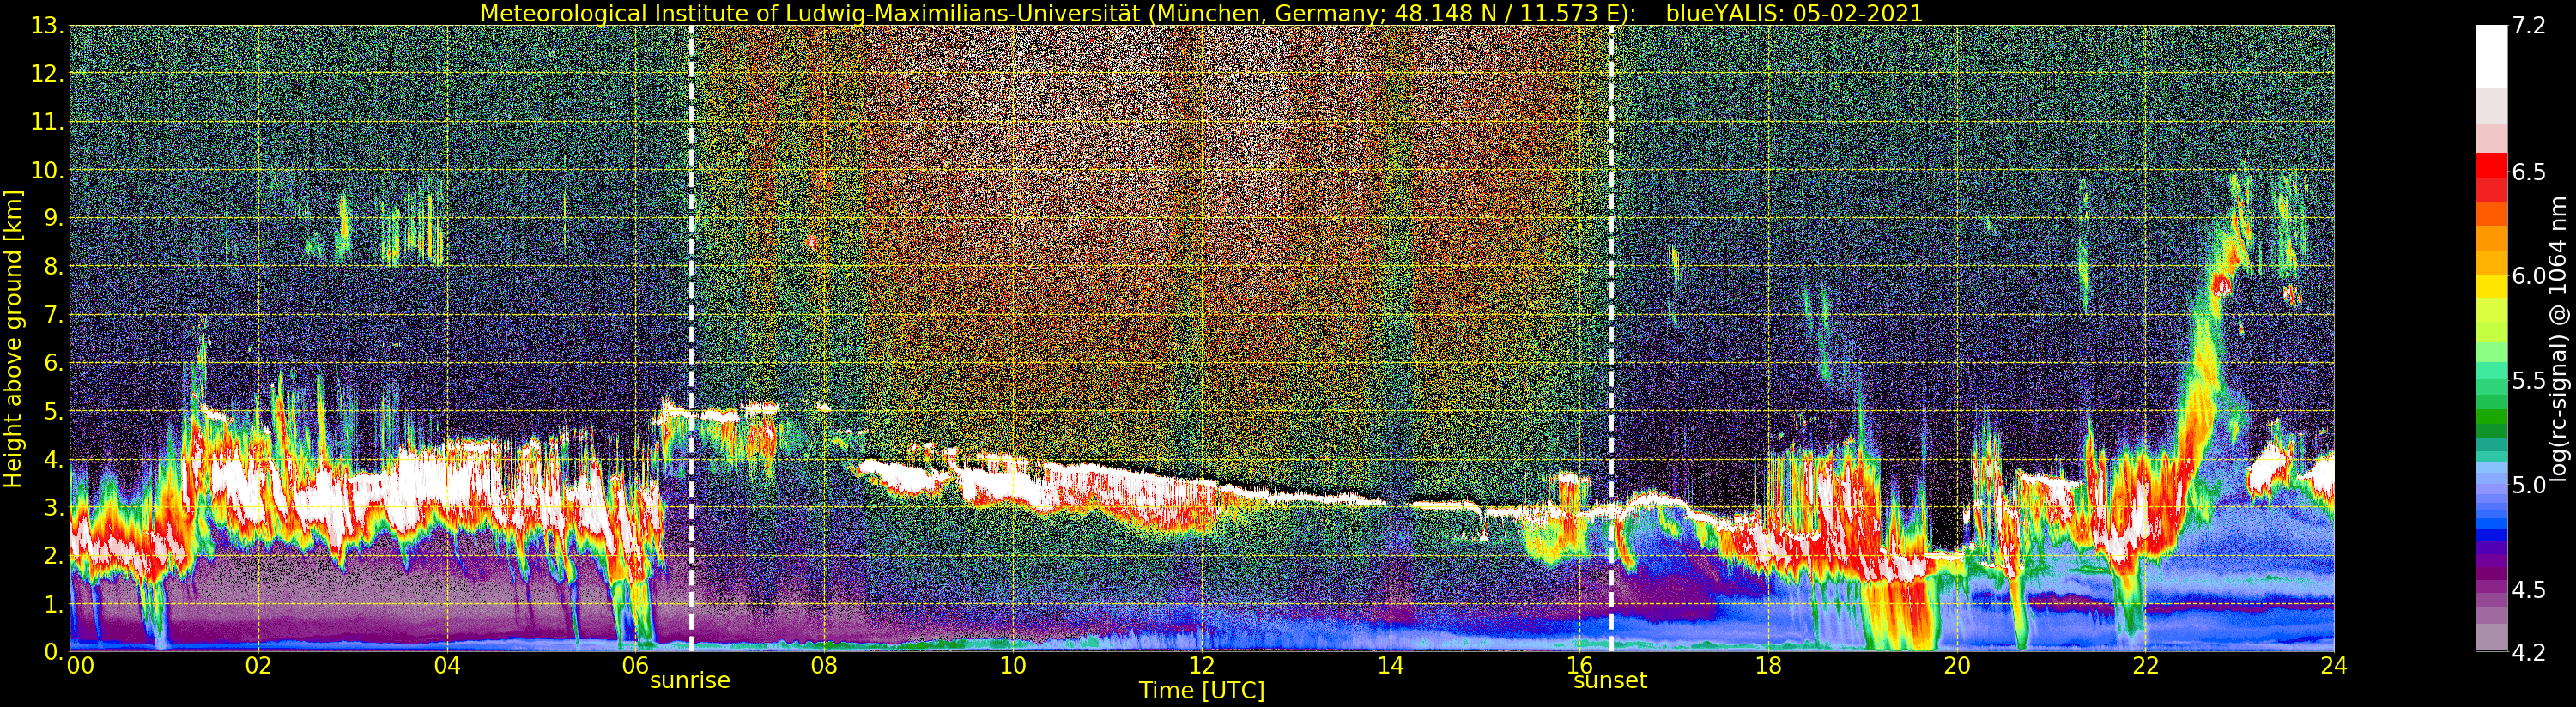Click the time axis tick label 02
The height and width of the screenshot is (707, 2576).
259,667
